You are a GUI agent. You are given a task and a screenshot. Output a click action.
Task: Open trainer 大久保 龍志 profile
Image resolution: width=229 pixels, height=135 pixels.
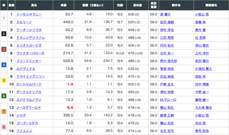tap(204, 108)
